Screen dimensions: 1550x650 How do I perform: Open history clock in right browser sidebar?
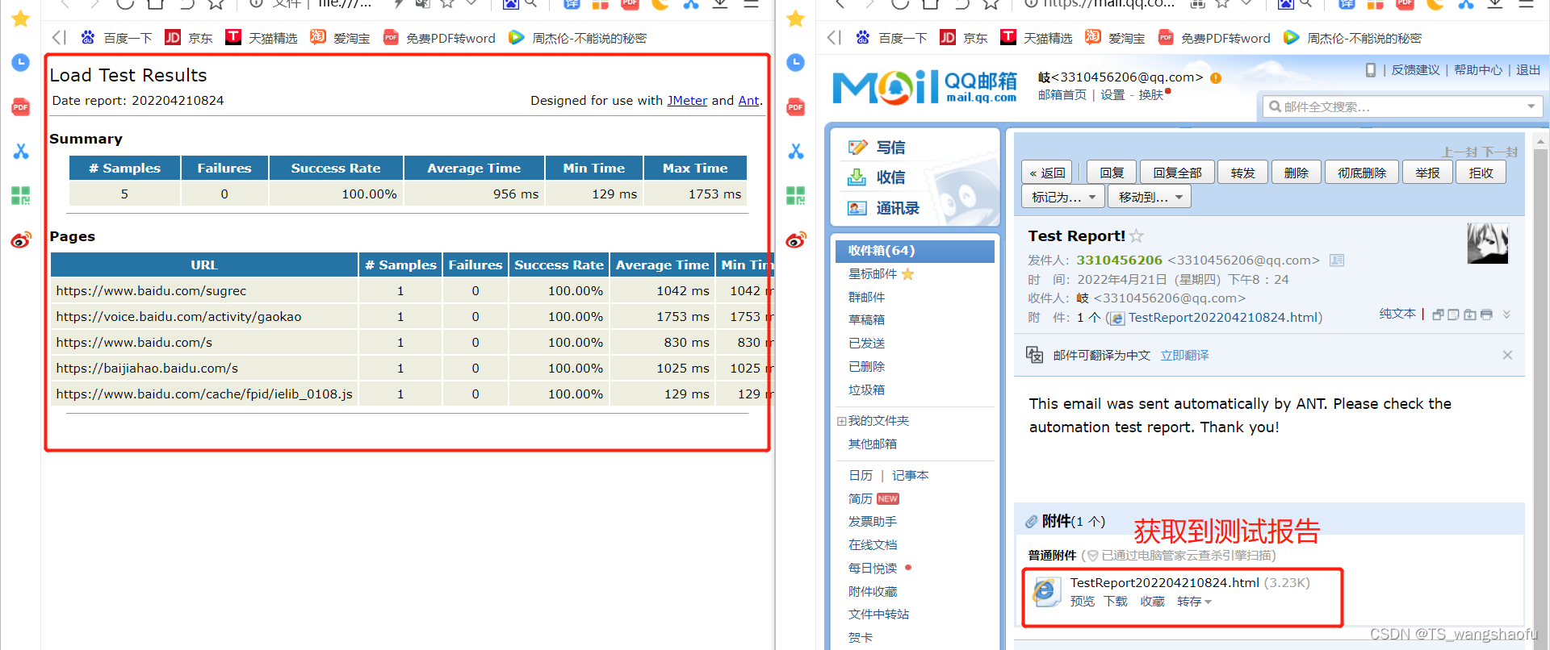coord(796,62)
